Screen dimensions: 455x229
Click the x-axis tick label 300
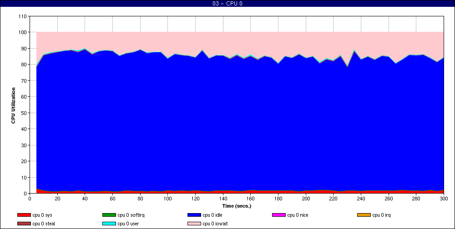[x=444, y=199]
